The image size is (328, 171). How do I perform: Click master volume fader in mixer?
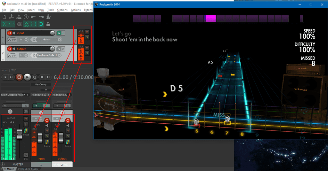[x=20, y=134]
